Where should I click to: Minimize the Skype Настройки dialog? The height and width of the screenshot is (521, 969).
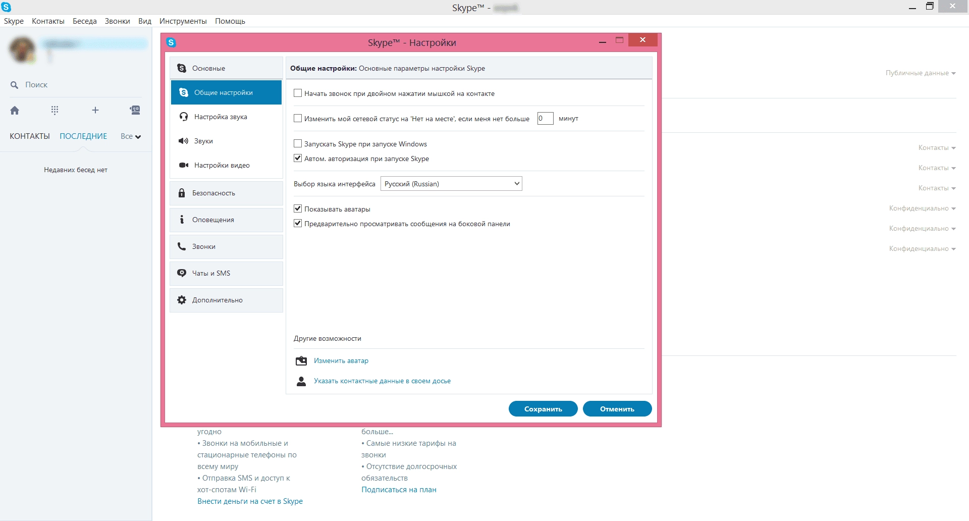(602, 41)
